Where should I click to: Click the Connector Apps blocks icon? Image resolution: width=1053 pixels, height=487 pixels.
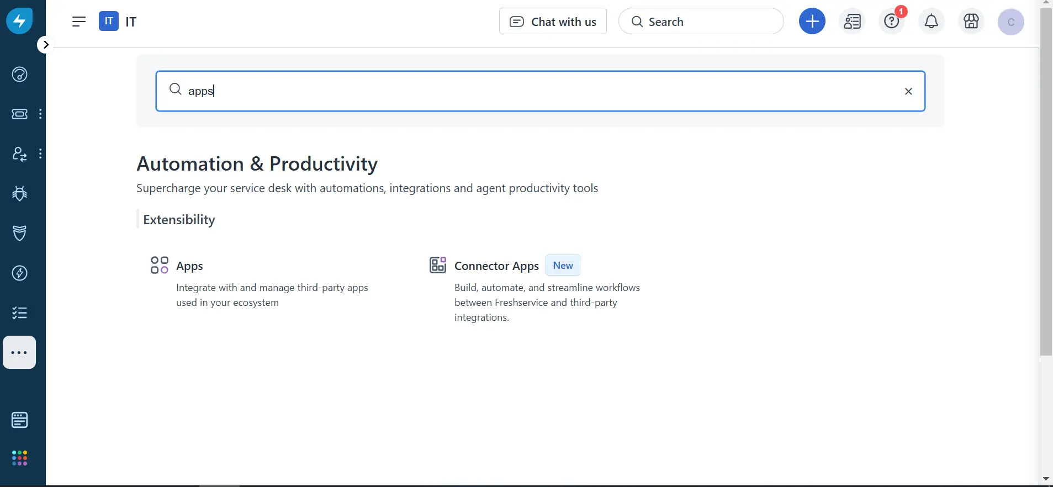click(438, 265)
